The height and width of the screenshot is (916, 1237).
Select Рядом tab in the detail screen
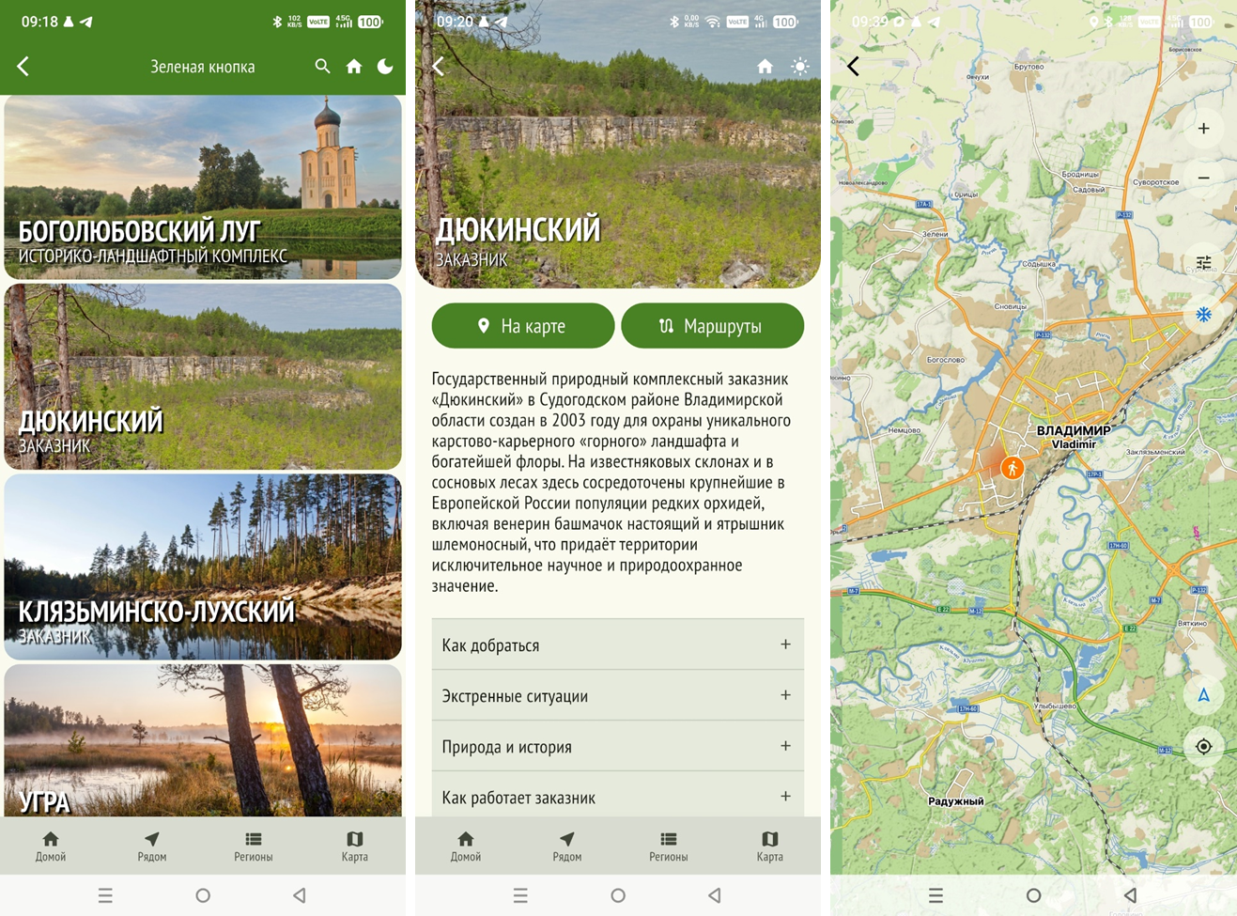click(567, 846)
